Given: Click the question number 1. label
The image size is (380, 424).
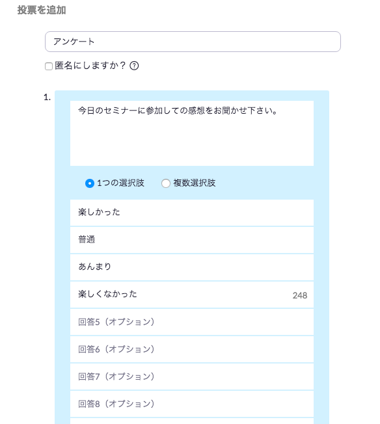Looking at the screenshot, I should [x=47, y=98].
